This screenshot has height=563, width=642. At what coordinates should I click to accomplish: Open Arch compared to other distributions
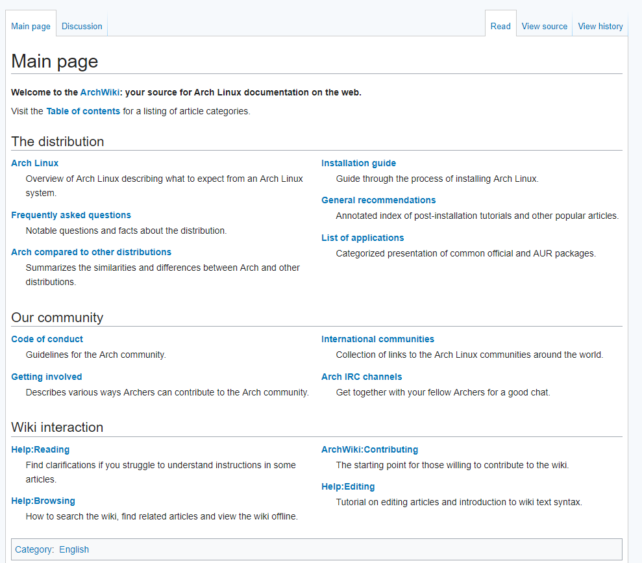coord(91,252)
